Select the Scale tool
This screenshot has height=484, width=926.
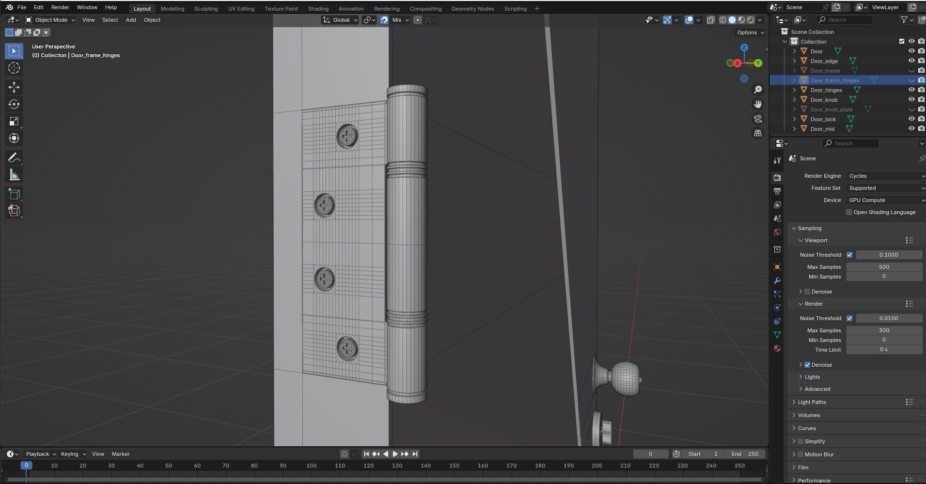14,121
